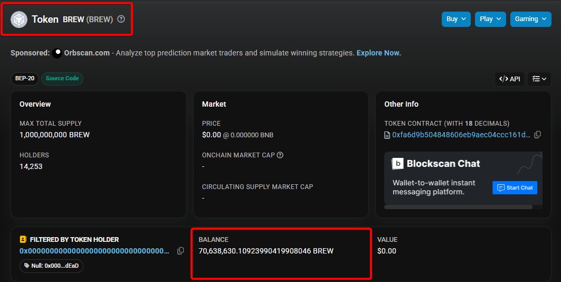Click the help icon beside BREW (BREW)
Screen dimensions: 561x282
click(121, 19)
